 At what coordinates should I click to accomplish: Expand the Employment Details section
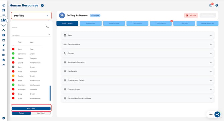coord(137,80)
